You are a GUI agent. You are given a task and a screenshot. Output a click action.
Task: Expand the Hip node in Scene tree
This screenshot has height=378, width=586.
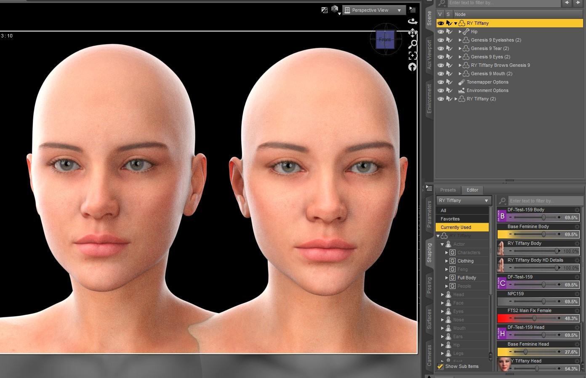460,31
